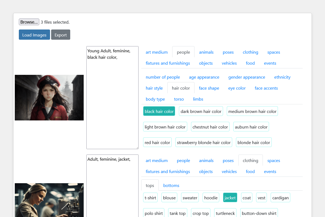Switch to age appearance subtab
The image size is (325, 217).
[x=204, y=77]
